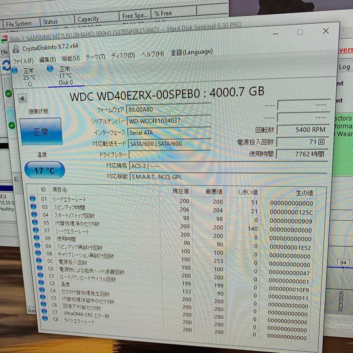The image size is (353, 353).
Task: Click the refresh icon in Hard Disk Sentinel
Action: [6, 65]
